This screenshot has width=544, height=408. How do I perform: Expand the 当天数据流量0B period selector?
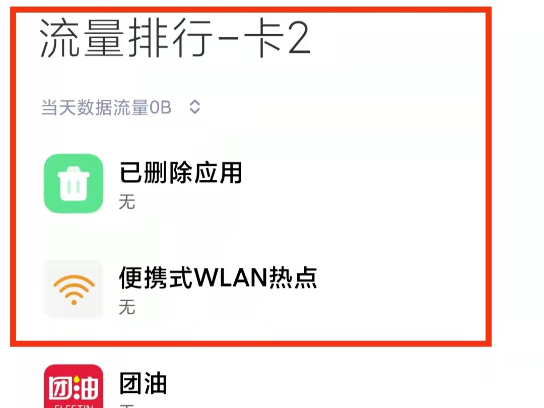tap(121, 107)
